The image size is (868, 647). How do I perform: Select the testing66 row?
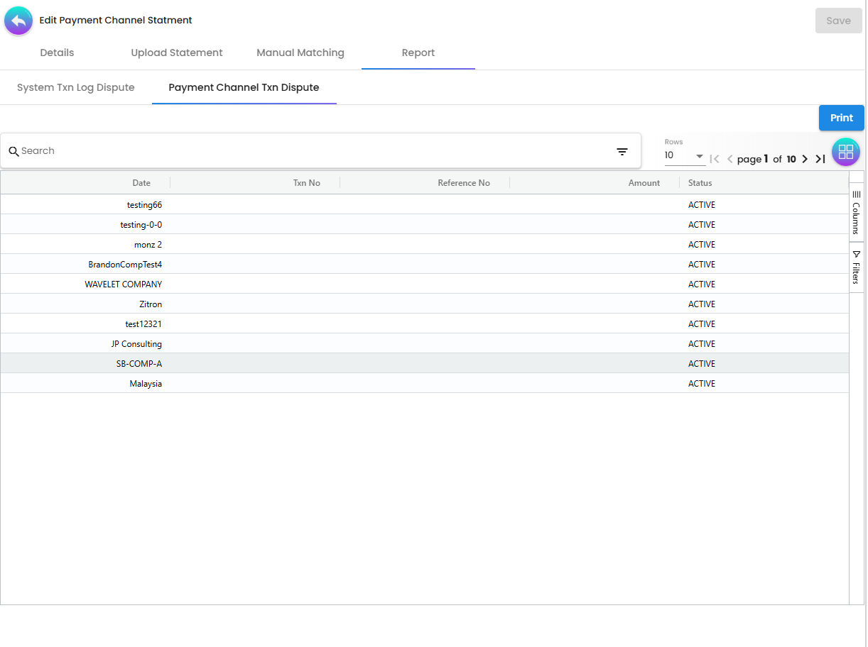(x=425, y=204)
